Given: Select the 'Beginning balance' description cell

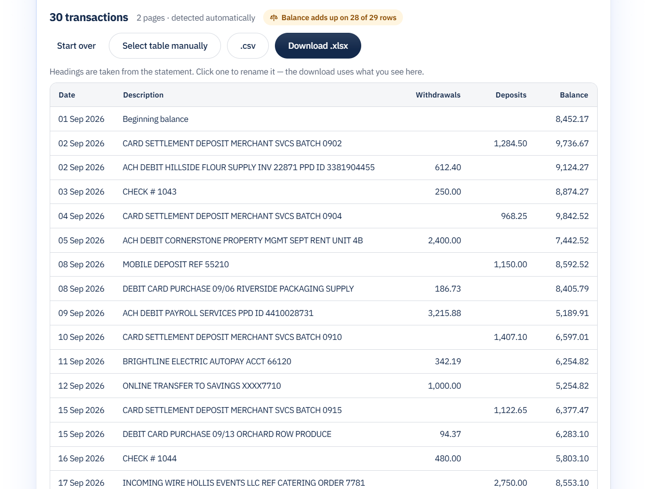Looking at the screenshot, I should (x=155, y=119).
